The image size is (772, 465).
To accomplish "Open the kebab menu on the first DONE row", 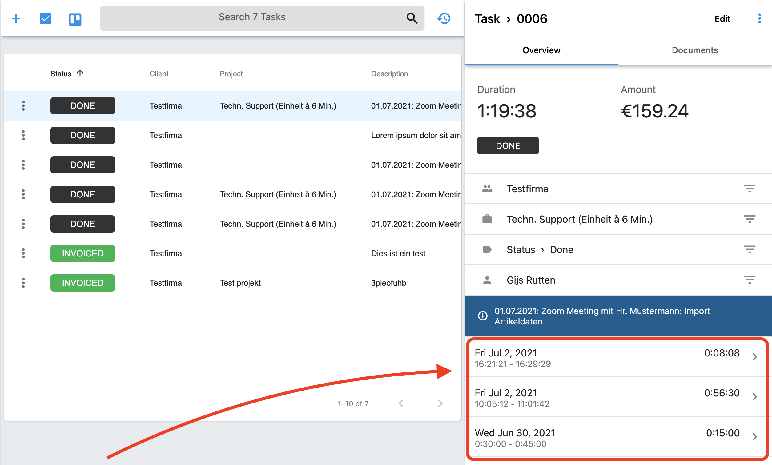I will coord(23,106).
